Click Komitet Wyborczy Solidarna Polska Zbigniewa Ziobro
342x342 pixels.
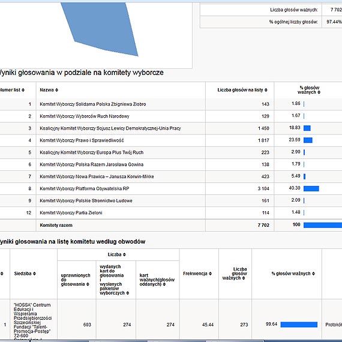pos(92,104)
